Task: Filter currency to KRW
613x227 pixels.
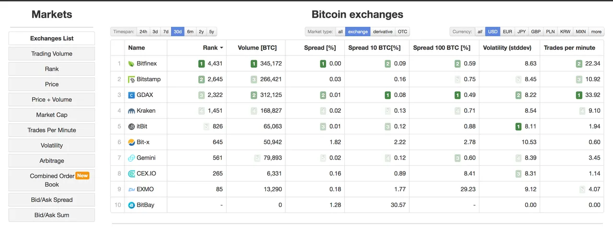Action: tap(565, 32)
